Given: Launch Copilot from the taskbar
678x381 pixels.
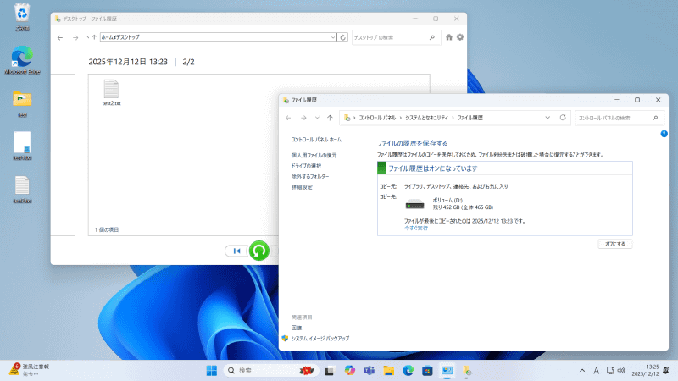Looking at the screenshot, I should coord(349,371).
